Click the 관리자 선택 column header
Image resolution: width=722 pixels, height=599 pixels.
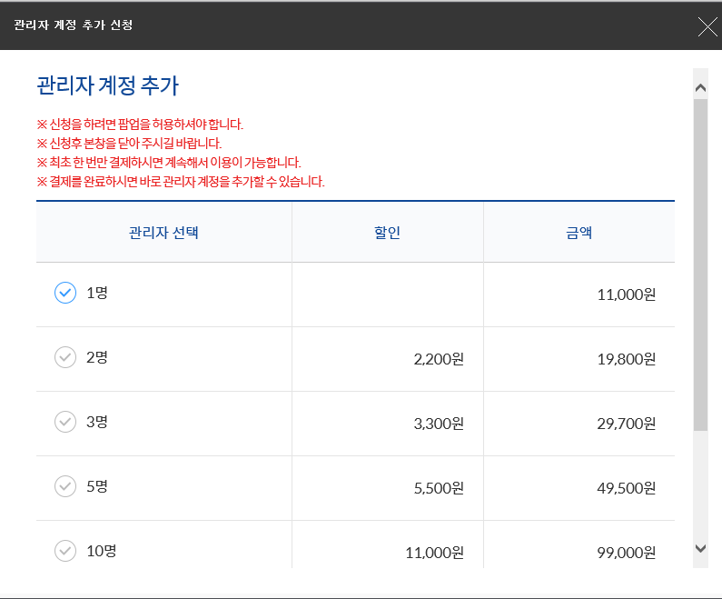coord(163,233)
